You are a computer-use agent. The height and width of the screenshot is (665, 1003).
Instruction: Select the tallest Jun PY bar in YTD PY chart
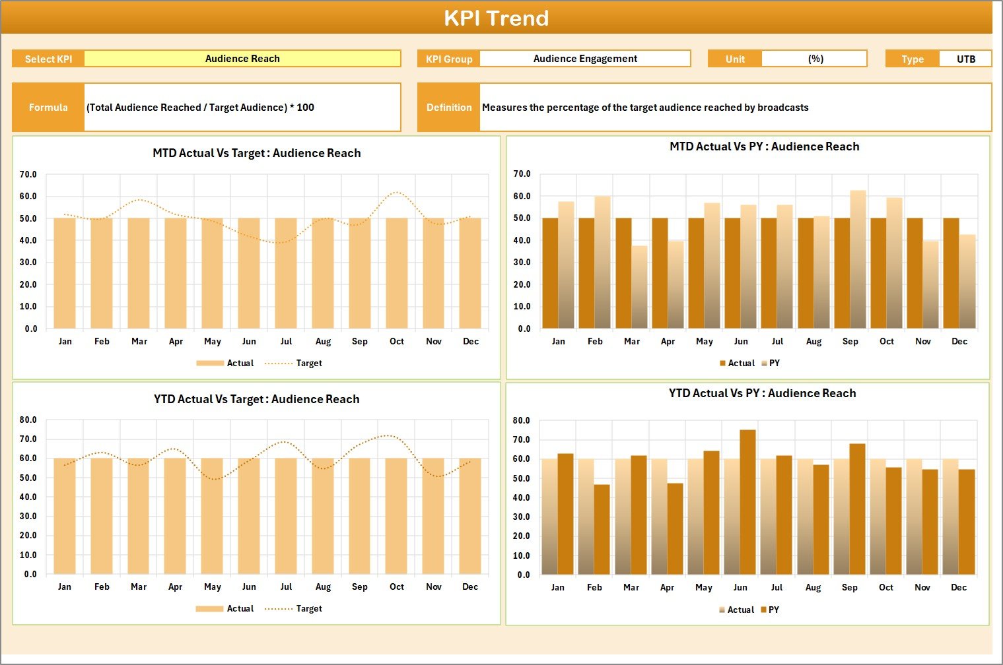747,501
